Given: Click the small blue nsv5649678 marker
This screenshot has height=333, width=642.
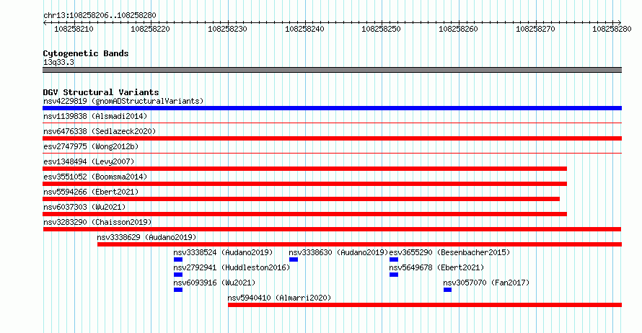Looking at the screenshot, I should pyautogui.click(x=394, y=275).
